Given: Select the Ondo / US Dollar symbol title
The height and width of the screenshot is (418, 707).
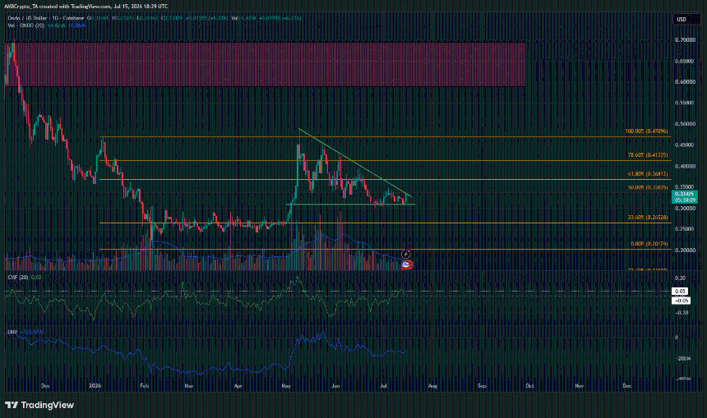Looking at the screenshot, I should click(45, 18).
